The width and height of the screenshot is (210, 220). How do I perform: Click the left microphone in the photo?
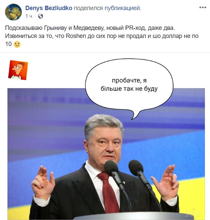(x=112, y=168)
